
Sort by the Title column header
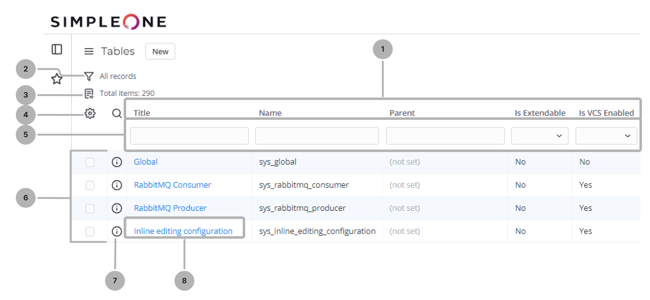(142, 113)
